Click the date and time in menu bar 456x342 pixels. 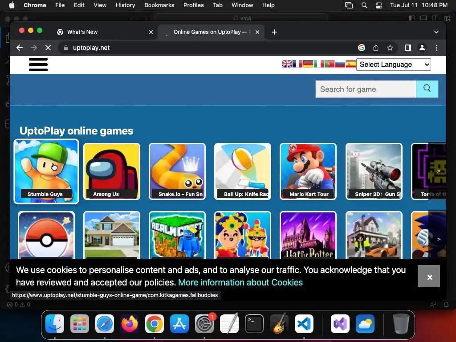point(419,5)
